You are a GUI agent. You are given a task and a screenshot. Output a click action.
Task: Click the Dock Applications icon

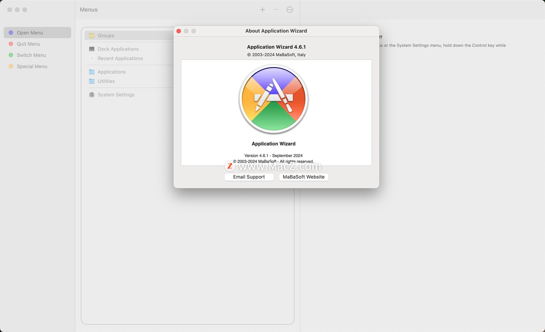(92, 49)
